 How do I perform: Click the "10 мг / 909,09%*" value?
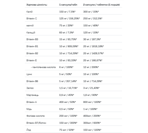[69, 46]
